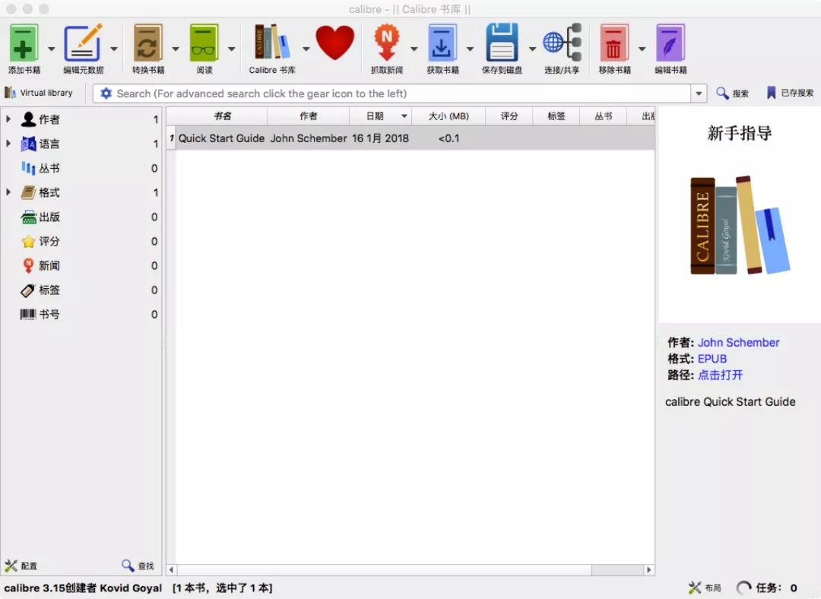This screenshot has height=599, width=821.
Task: Select the 抓取新闻 fetch news icon
Action: [x=386, y=43]
